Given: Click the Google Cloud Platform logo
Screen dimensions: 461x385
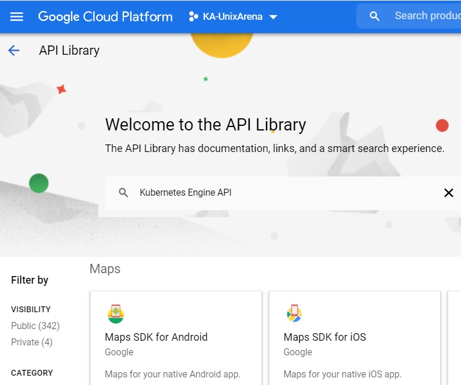Looking at the screenshot, I should coord(105,16).
